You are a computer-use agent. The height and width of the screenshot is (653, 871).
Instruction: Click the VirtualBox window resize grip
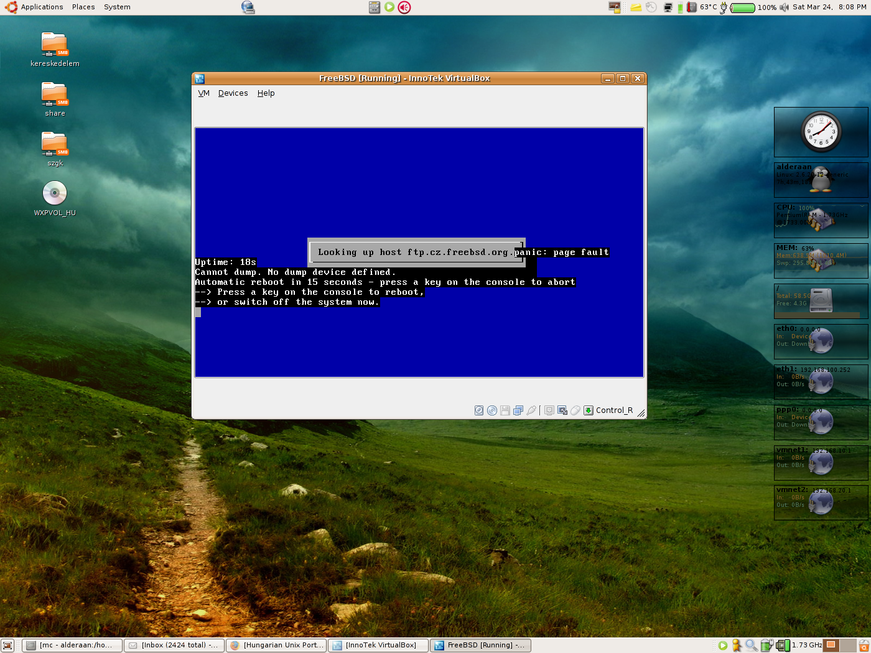[x=641, y=413]
